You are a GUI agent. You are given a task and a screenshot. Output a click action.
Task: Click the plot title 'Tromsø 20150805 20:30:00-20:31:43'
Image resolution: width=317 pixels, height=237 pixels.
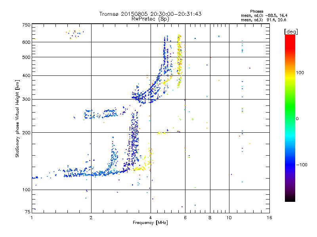(x=150, y=14)
